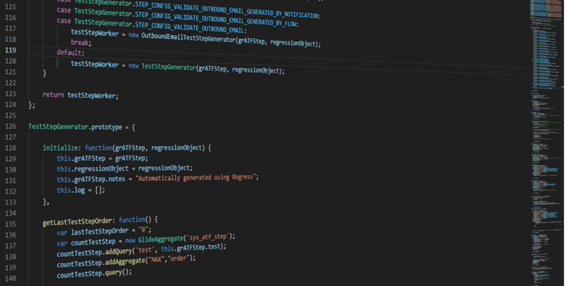Click 'this.grATFStep.notes' on line 131
Image resolution: width=565 pixels, height=286 pixels.
pos(91,179)
